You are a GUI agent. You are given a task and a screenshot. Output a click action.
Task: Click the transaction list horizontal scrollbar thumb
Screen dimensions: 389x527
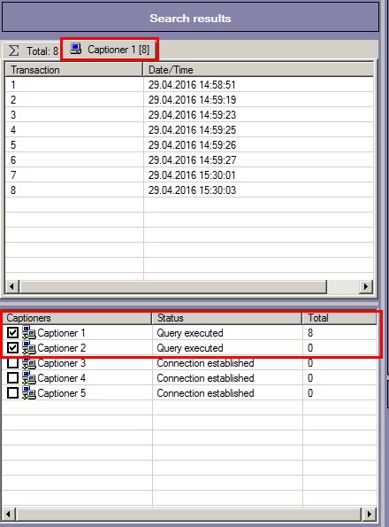[x=173, y=287]
